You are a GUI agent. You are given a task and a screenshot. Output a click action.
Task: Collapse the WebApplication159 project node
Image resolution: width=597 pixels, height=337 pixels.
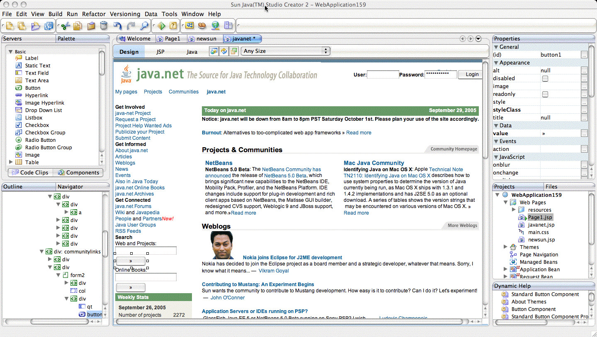pos(498,195)
